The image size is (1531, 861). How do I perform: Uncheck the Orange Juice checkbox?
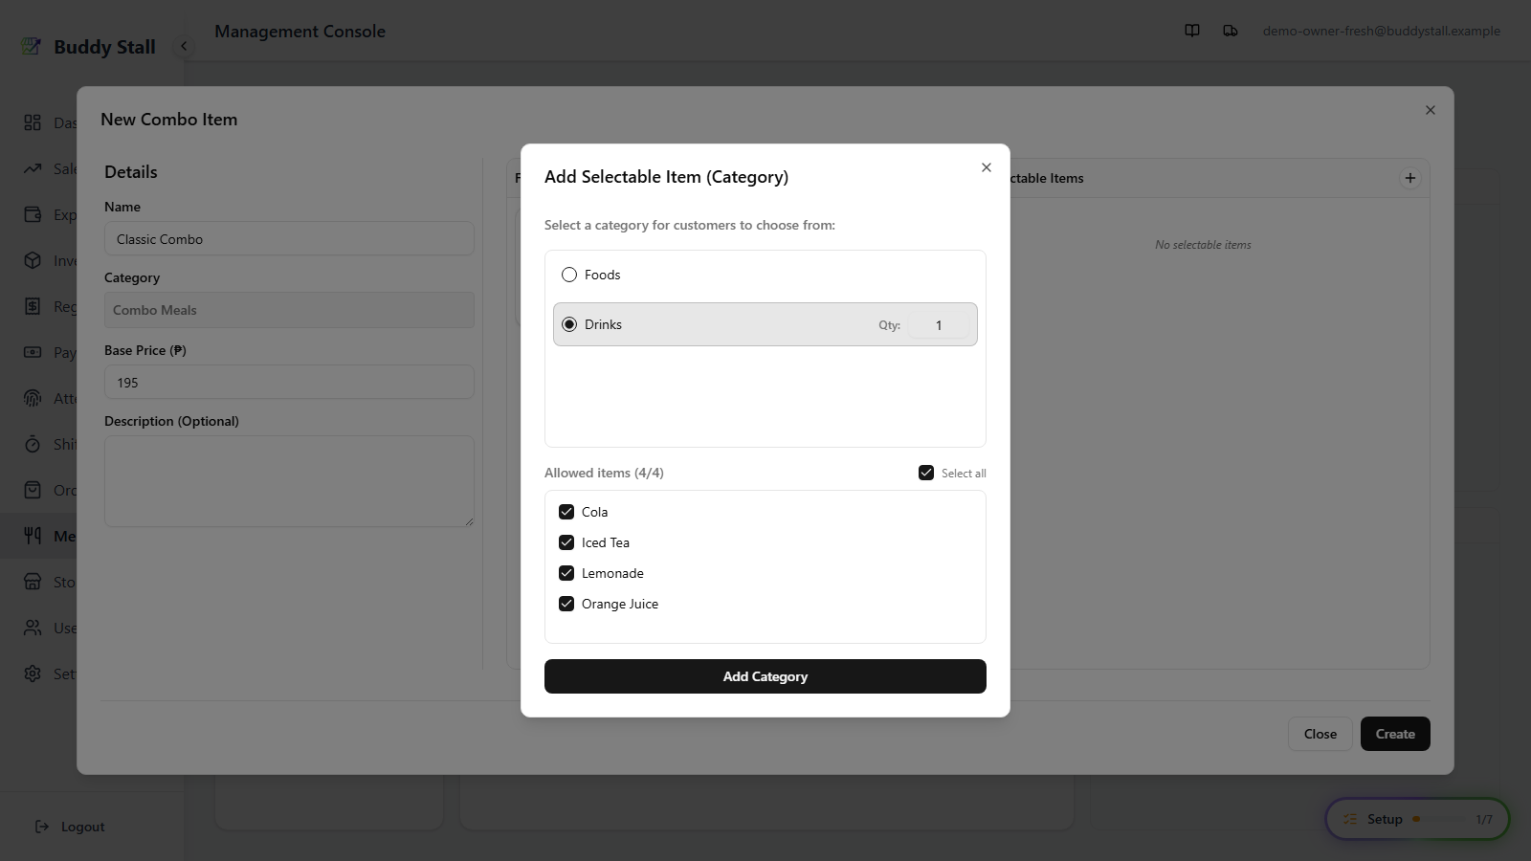click(566, 604)
